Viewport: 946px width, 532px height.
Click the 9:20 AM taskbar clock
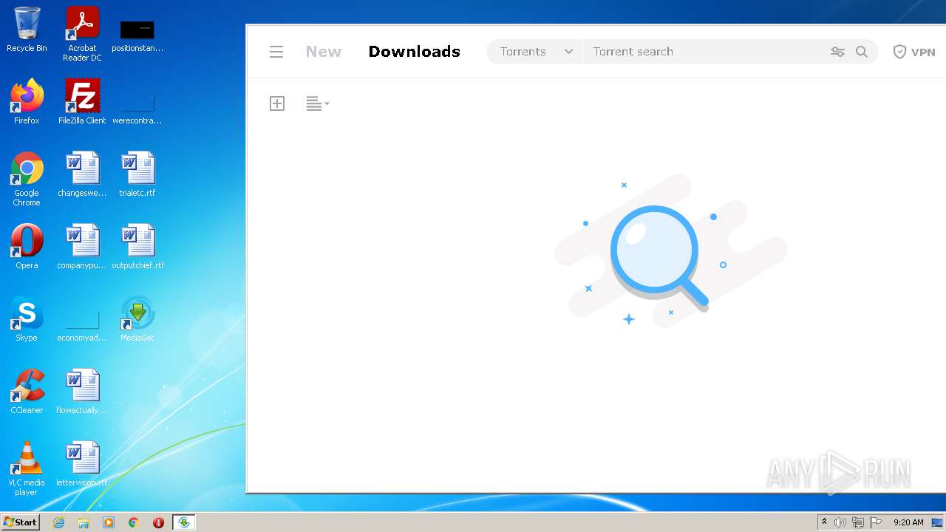tap(908, 522)
